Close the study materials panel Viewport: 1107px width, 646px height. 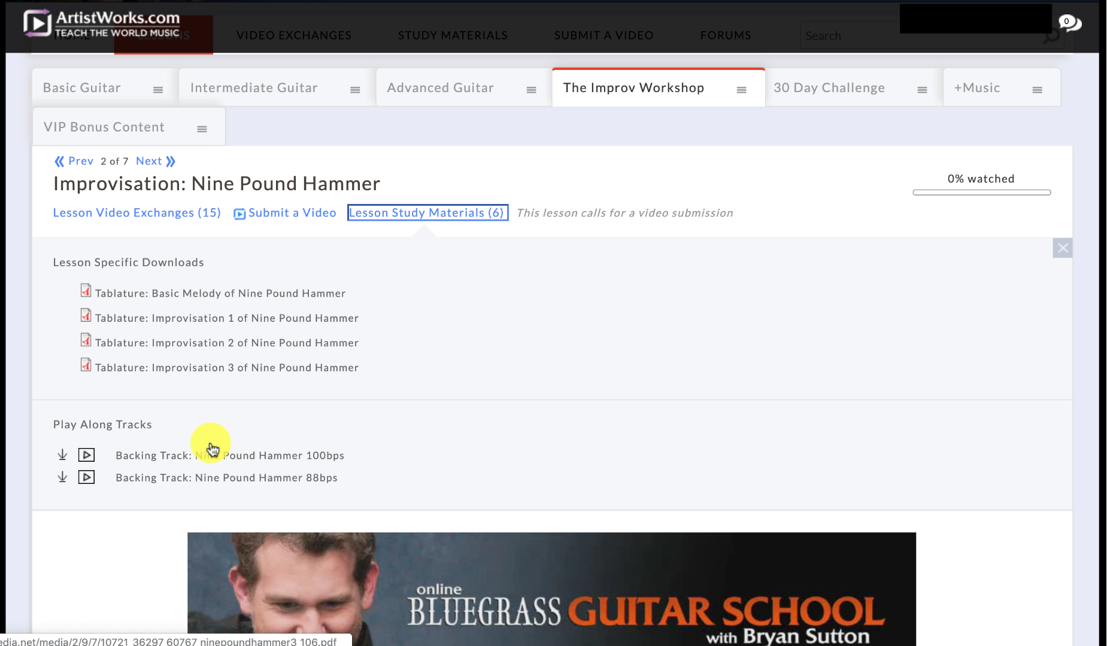tap(1062, 248)
